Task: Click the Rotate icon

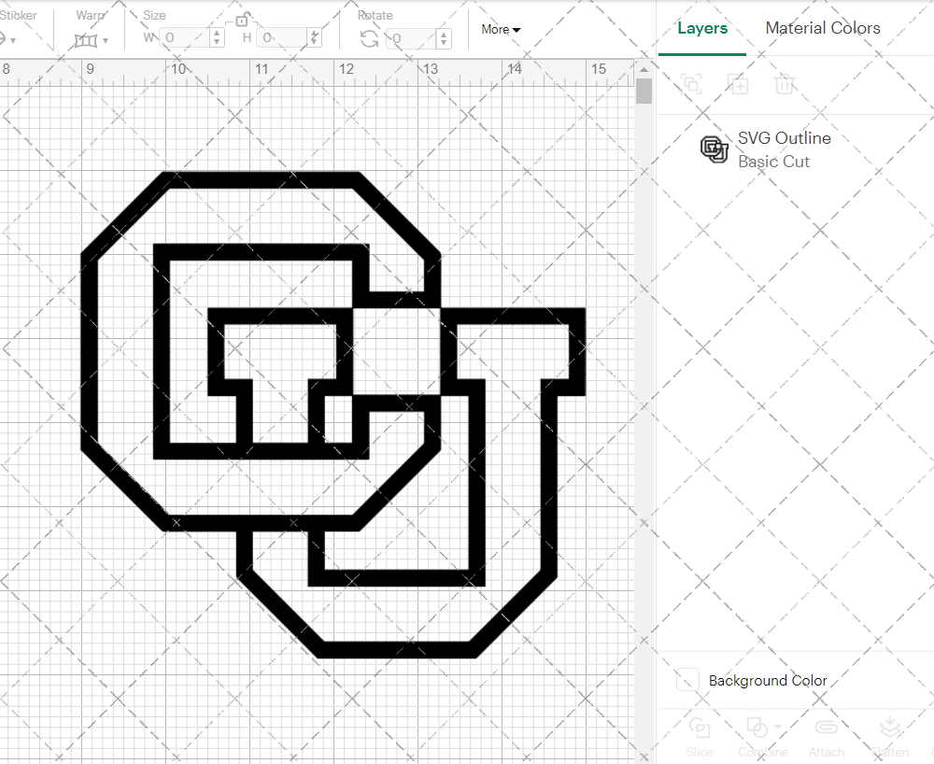Action: tap(369, 38)
